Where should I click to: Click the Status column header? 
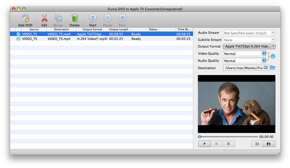153,29
